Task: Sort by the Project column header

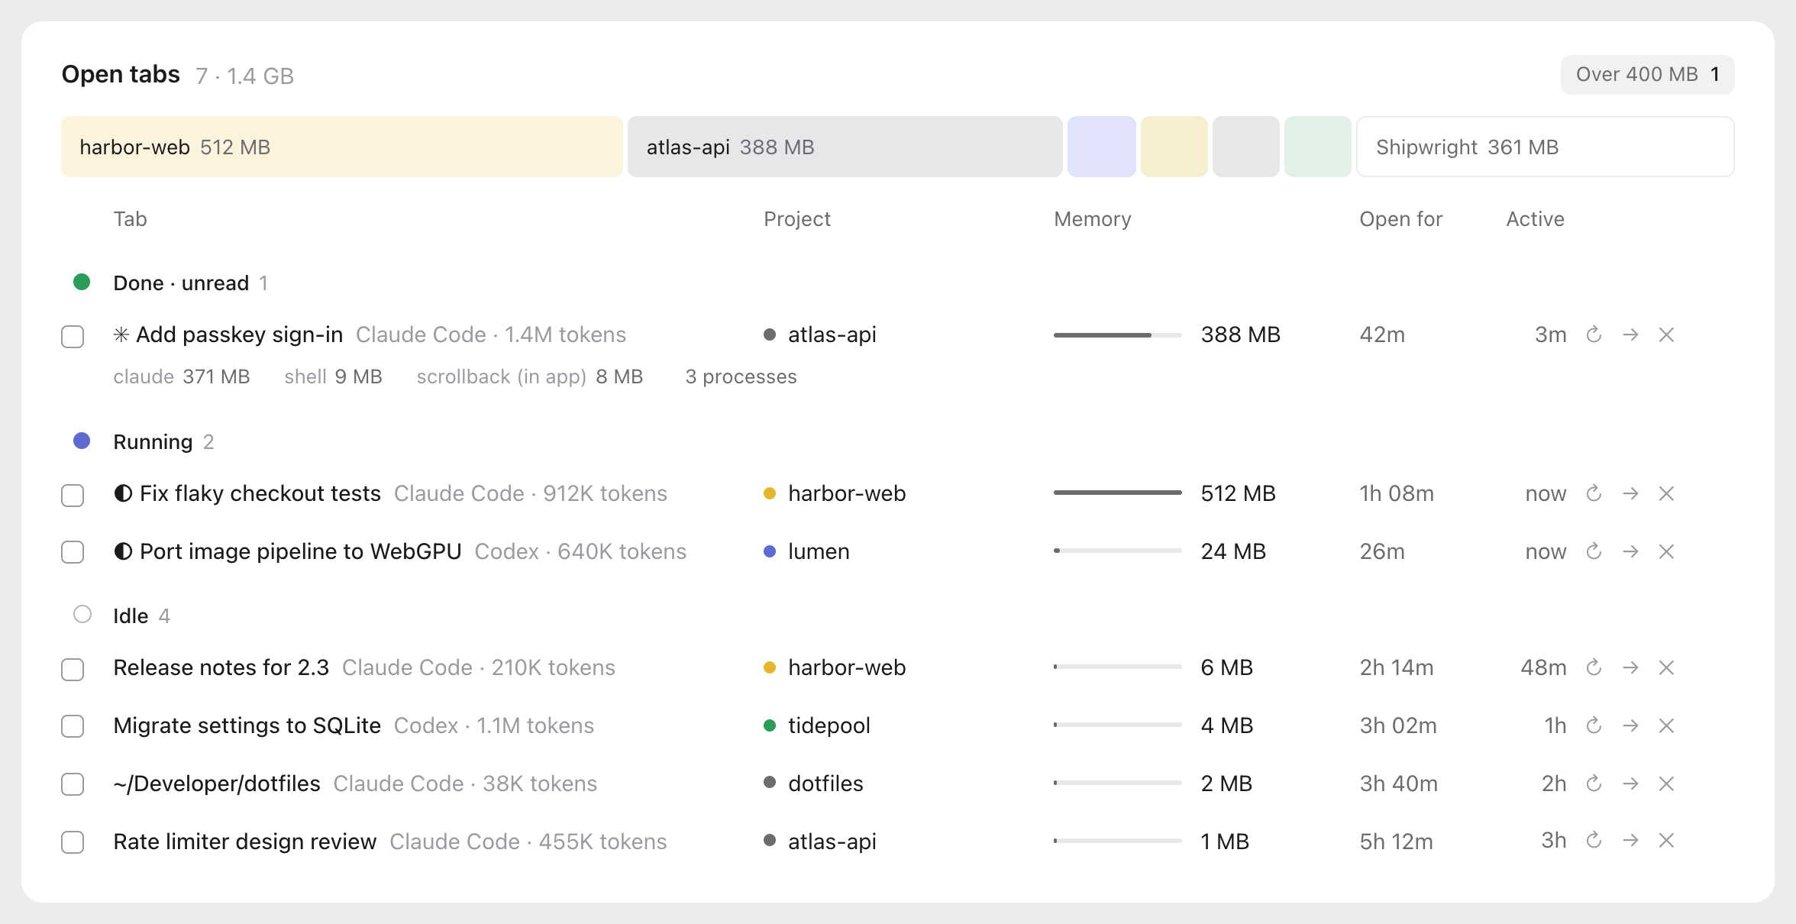Action: click(796, 219)
